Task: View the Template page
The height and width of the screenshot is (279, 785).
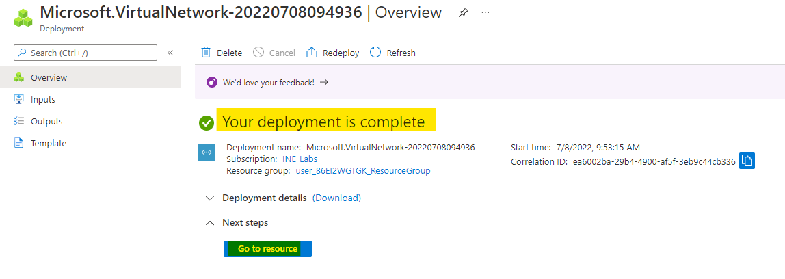Action: (x=49, y=143)
